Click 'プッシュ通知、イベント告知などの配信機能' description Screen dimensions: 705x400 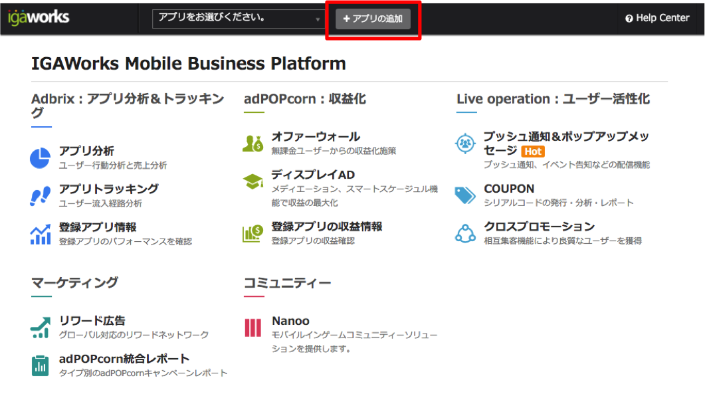click(567, 165)
